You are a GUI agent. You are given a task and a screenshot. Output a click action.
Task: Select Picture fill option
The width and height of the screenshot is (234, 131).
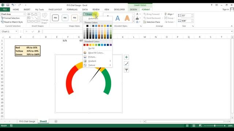[x=92, y=57]
